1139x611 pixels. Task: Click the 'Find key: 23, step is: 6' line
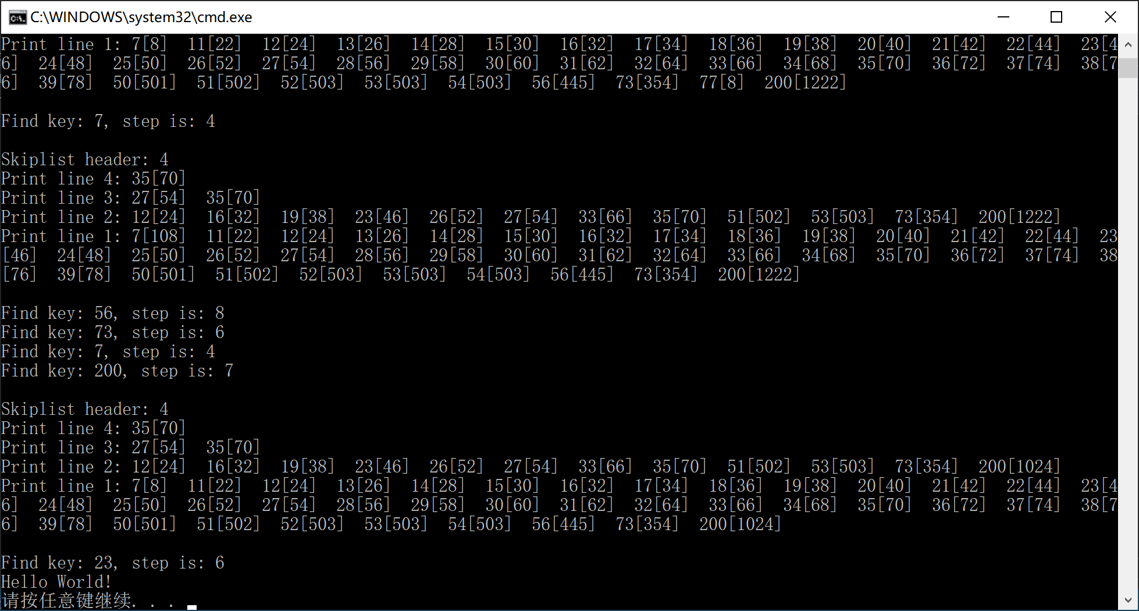pos(113,563)
